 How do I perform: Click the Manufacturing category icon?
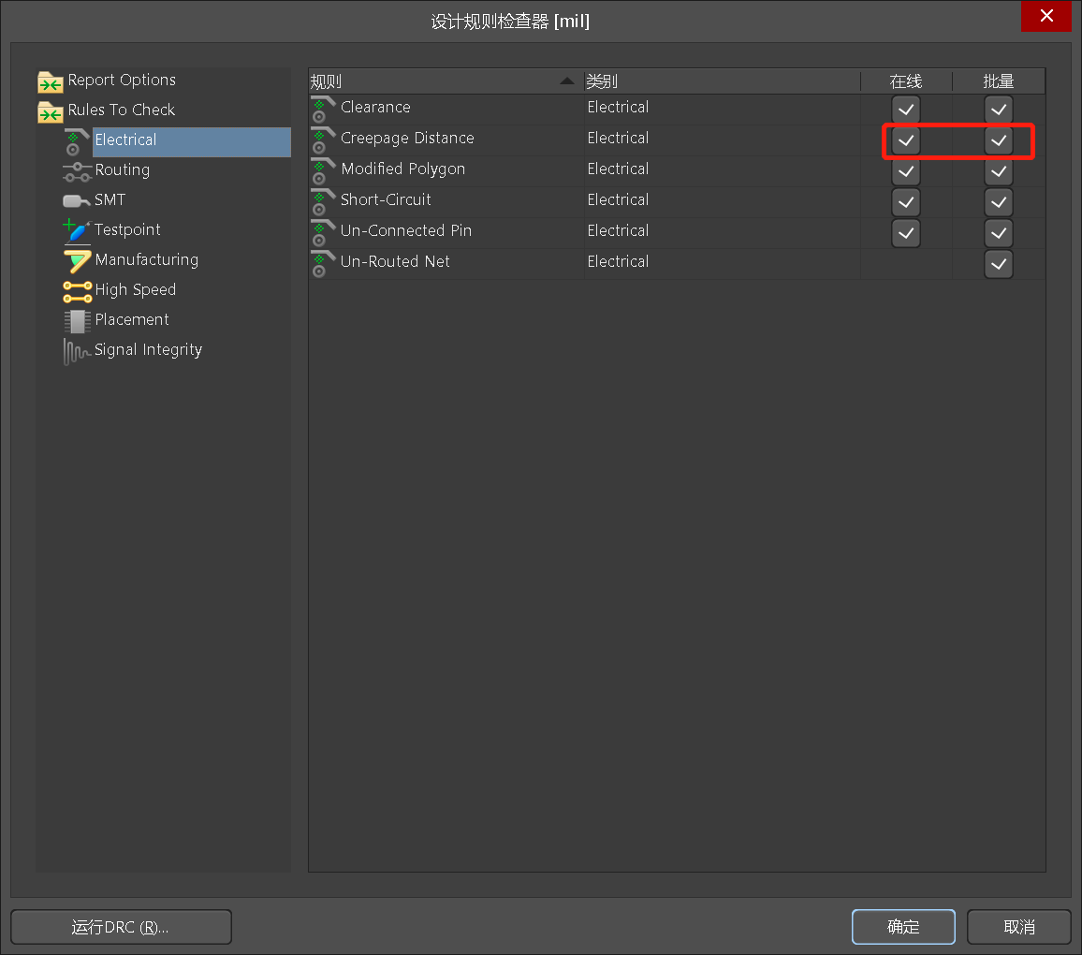pos(77,260)
